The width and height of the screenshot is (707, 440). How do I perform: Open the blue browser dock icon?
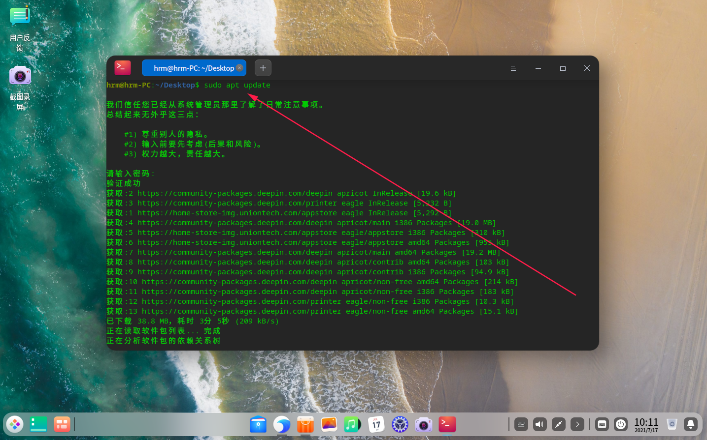click(x=282, y=424)
